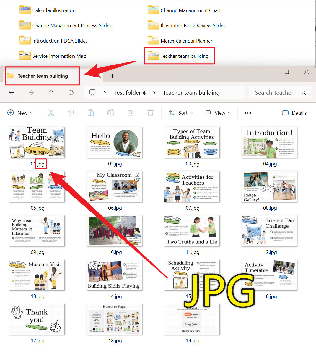Open the Calendar illustration folder
Image resolution: width=316 pixels, height=355 pixels.
point(48,10)
